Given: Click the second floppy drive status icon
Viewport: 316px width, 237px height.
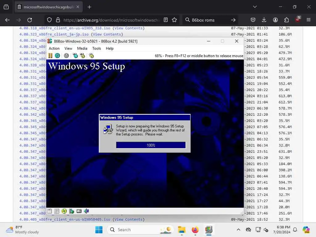Looking at the screenshot, I should pyautogui.click(x=57, y=211).
